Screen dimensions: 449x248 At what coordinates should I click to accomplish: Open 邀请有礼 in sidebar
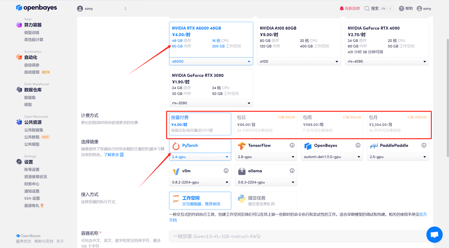(34, 206)
